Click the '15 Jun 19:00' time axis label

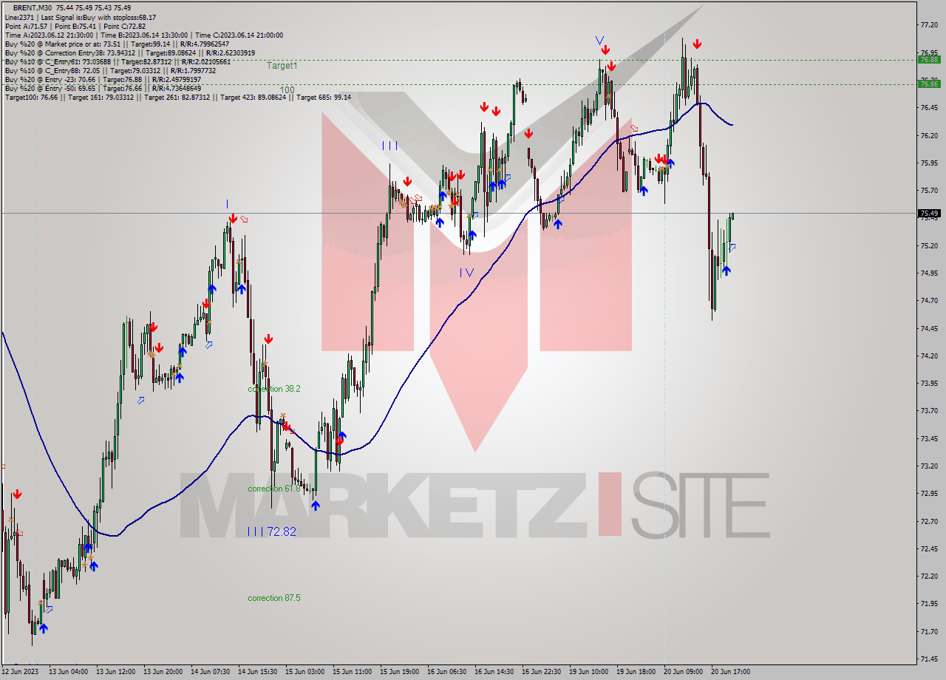(399, 672)
